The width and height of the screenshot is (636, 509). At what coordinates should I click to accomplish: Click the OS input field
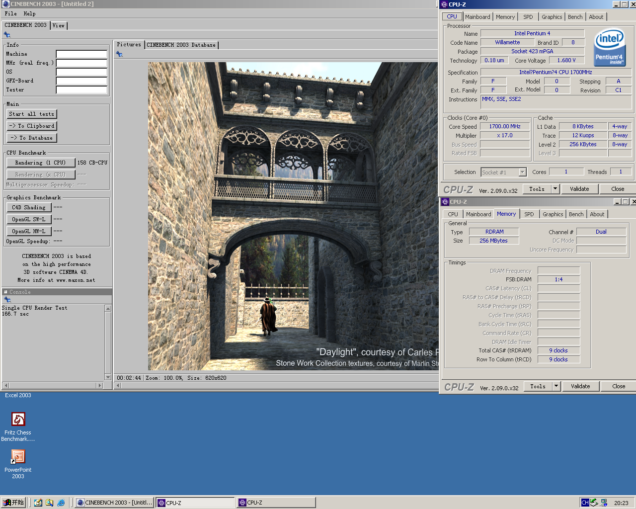(81, 72)
